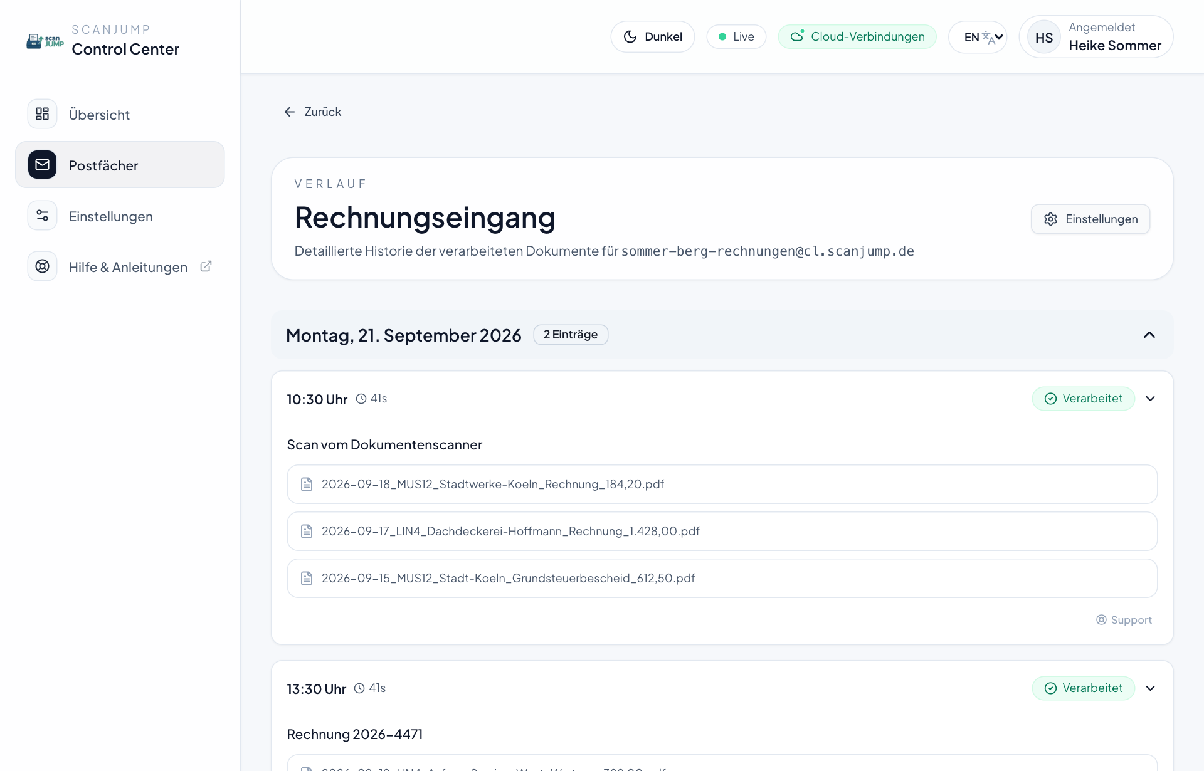Open Hilfe & Anleitungen in sidebar
This screenshot has width=1204, height=771.
120,266
